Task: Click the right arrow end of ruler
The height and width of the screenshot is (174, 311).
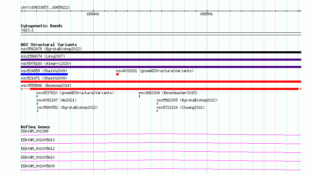Action: coord(300,11)
